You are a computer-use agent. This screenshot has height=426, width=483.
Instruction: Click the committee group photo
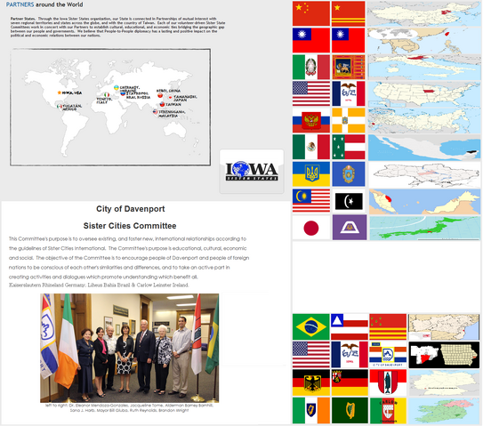point(129,348)
